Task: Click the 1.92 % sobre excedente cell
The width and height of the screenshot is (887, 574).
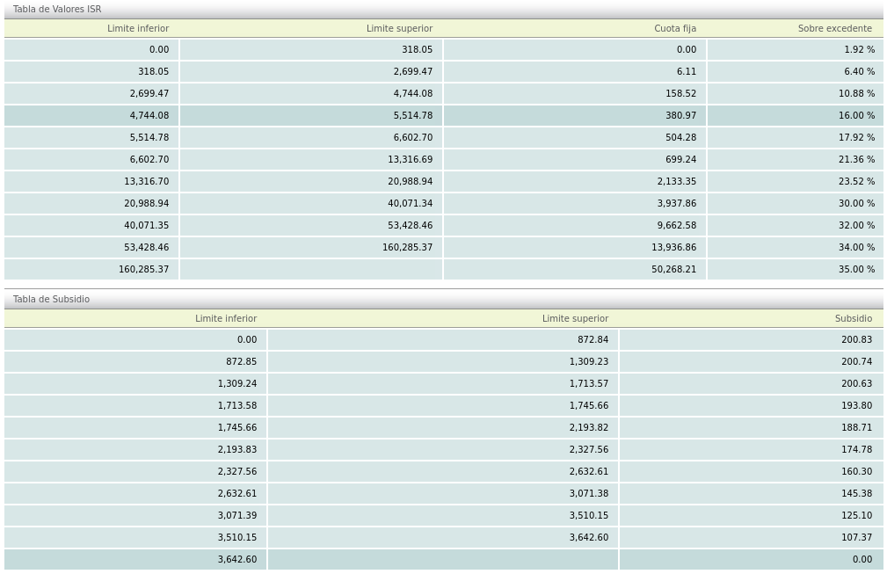Action: [x=859, y=50]
